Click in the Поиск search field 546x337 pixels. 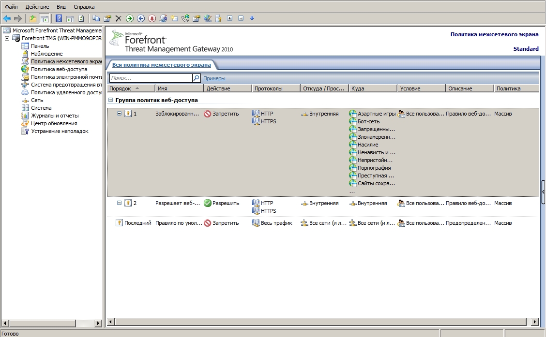151,78
